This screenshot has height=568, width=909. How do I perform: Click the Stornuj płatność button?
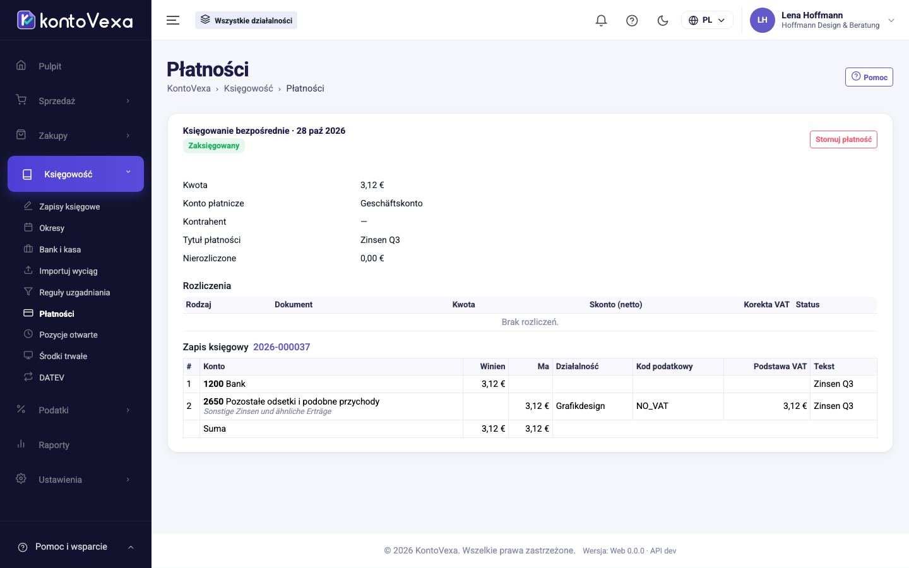click(x=843, y=139)
